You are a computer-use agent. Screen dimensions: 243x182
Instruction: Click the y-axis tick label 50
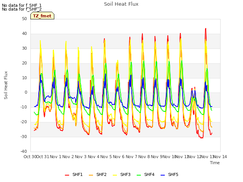click(x=24, y=19)
